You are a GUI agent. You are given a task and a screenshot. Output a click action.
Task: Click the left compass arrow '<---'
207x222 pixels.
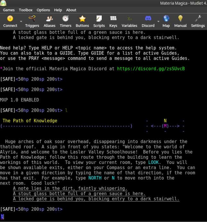156,126
